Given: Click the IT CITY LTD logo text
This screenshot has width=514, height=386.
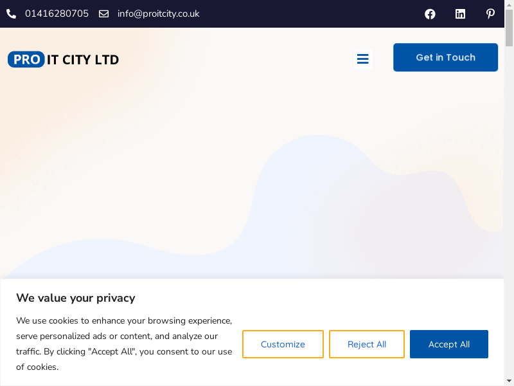Looking at the screenshot, I should click(84, 60).
